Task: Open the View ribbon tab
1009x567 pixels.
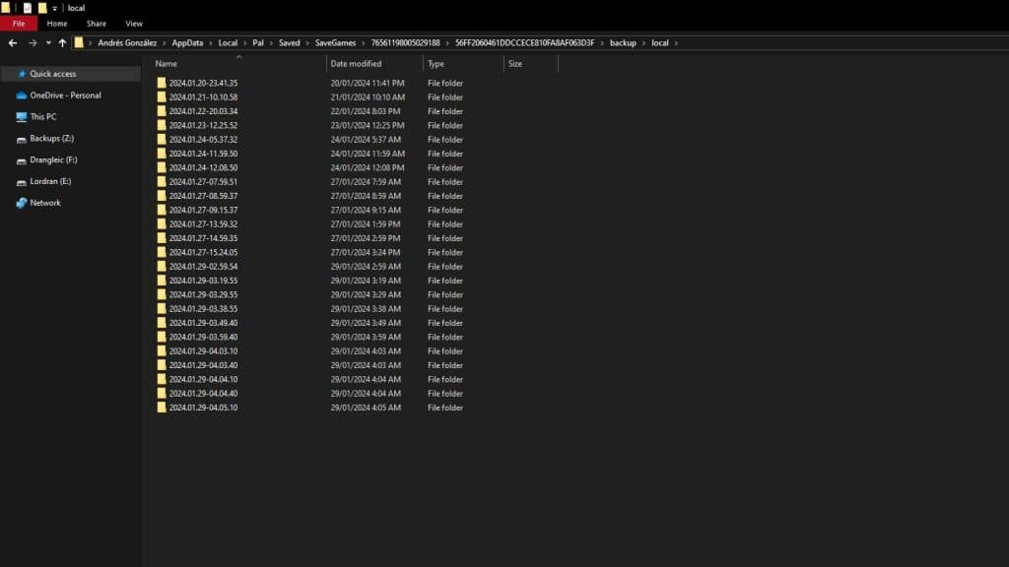Action: point(134,24)
